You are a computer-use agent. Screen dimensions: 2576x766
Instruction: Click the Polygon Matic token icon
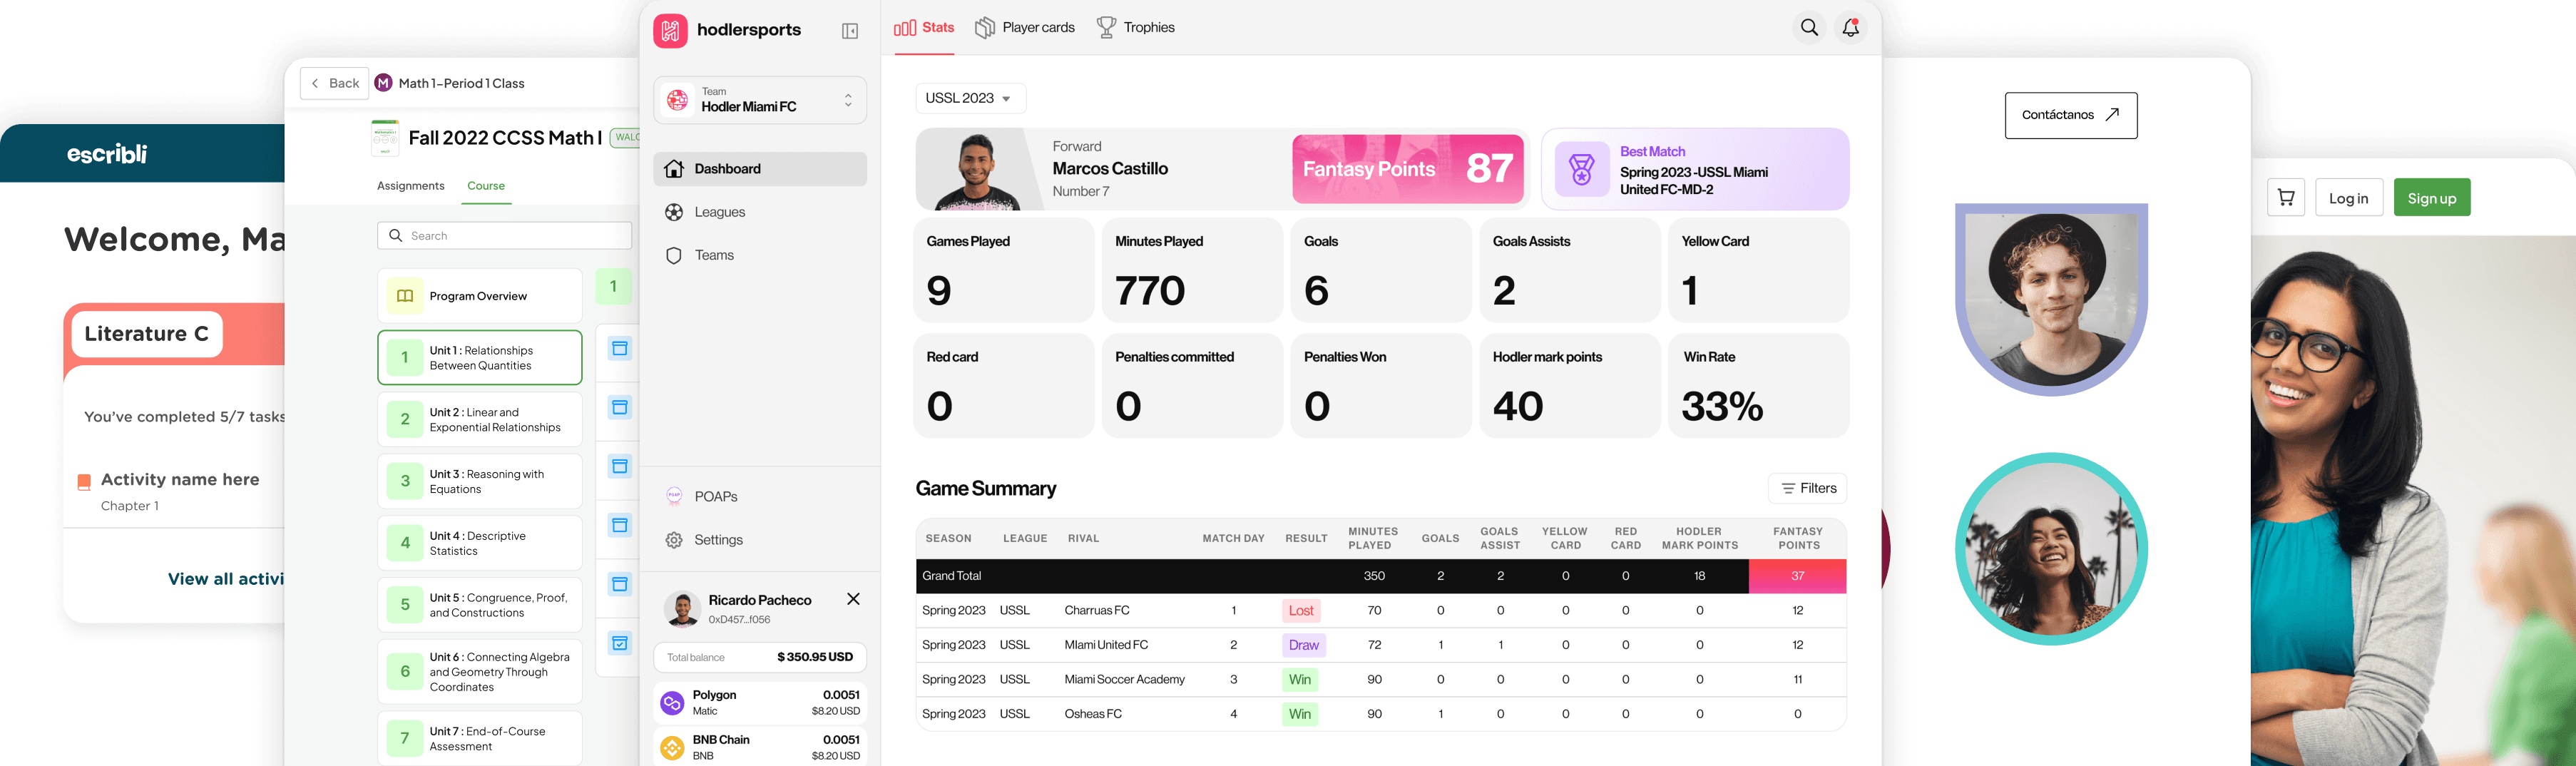672,703
